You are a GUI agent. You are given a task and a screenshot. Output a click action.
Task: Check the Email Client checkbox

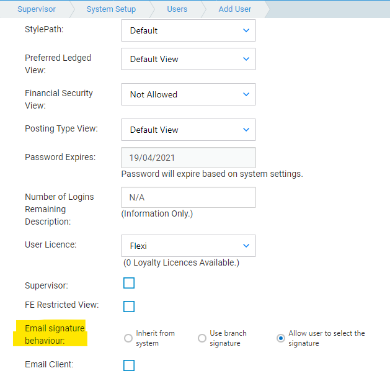point(129,365)
